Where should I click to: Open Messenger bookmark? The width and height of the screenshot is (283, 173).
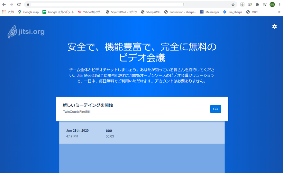210,12
